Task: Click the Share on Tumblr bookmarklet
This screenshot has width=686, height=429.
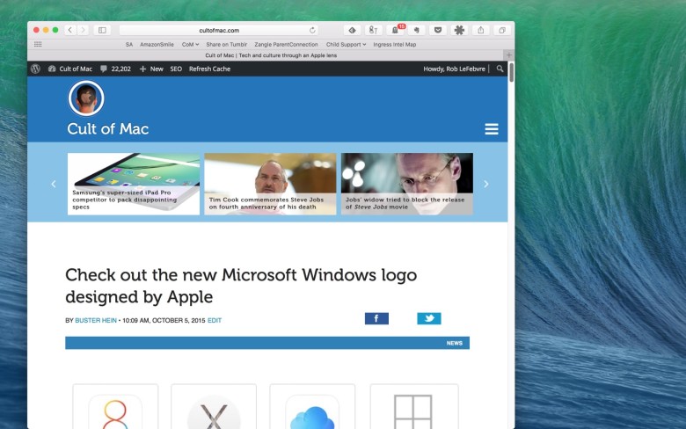Action: point(227,45)
